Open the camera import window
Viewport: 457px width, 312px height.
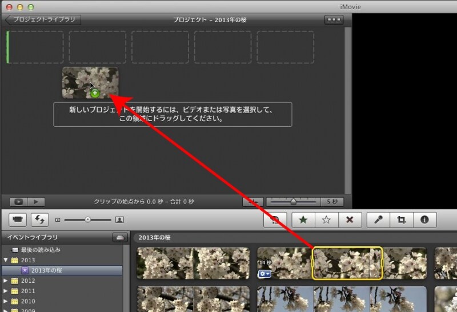pyautogui.click(x=18, y=219)
